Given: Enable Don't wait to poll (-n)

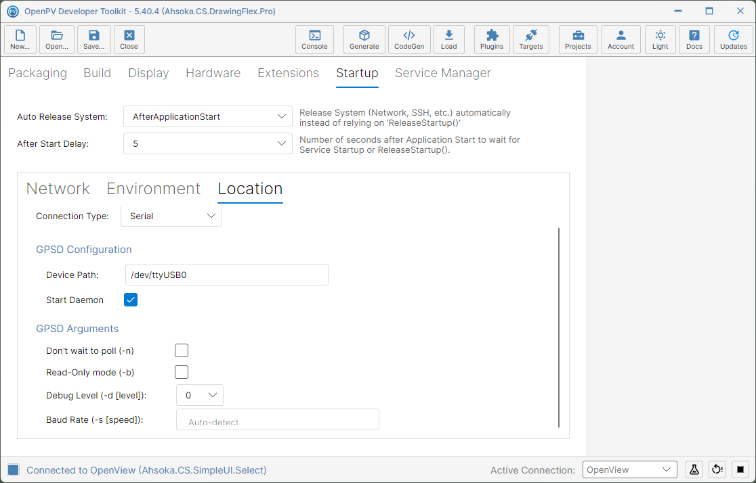Looking at the screenshot, I should 182,350.
